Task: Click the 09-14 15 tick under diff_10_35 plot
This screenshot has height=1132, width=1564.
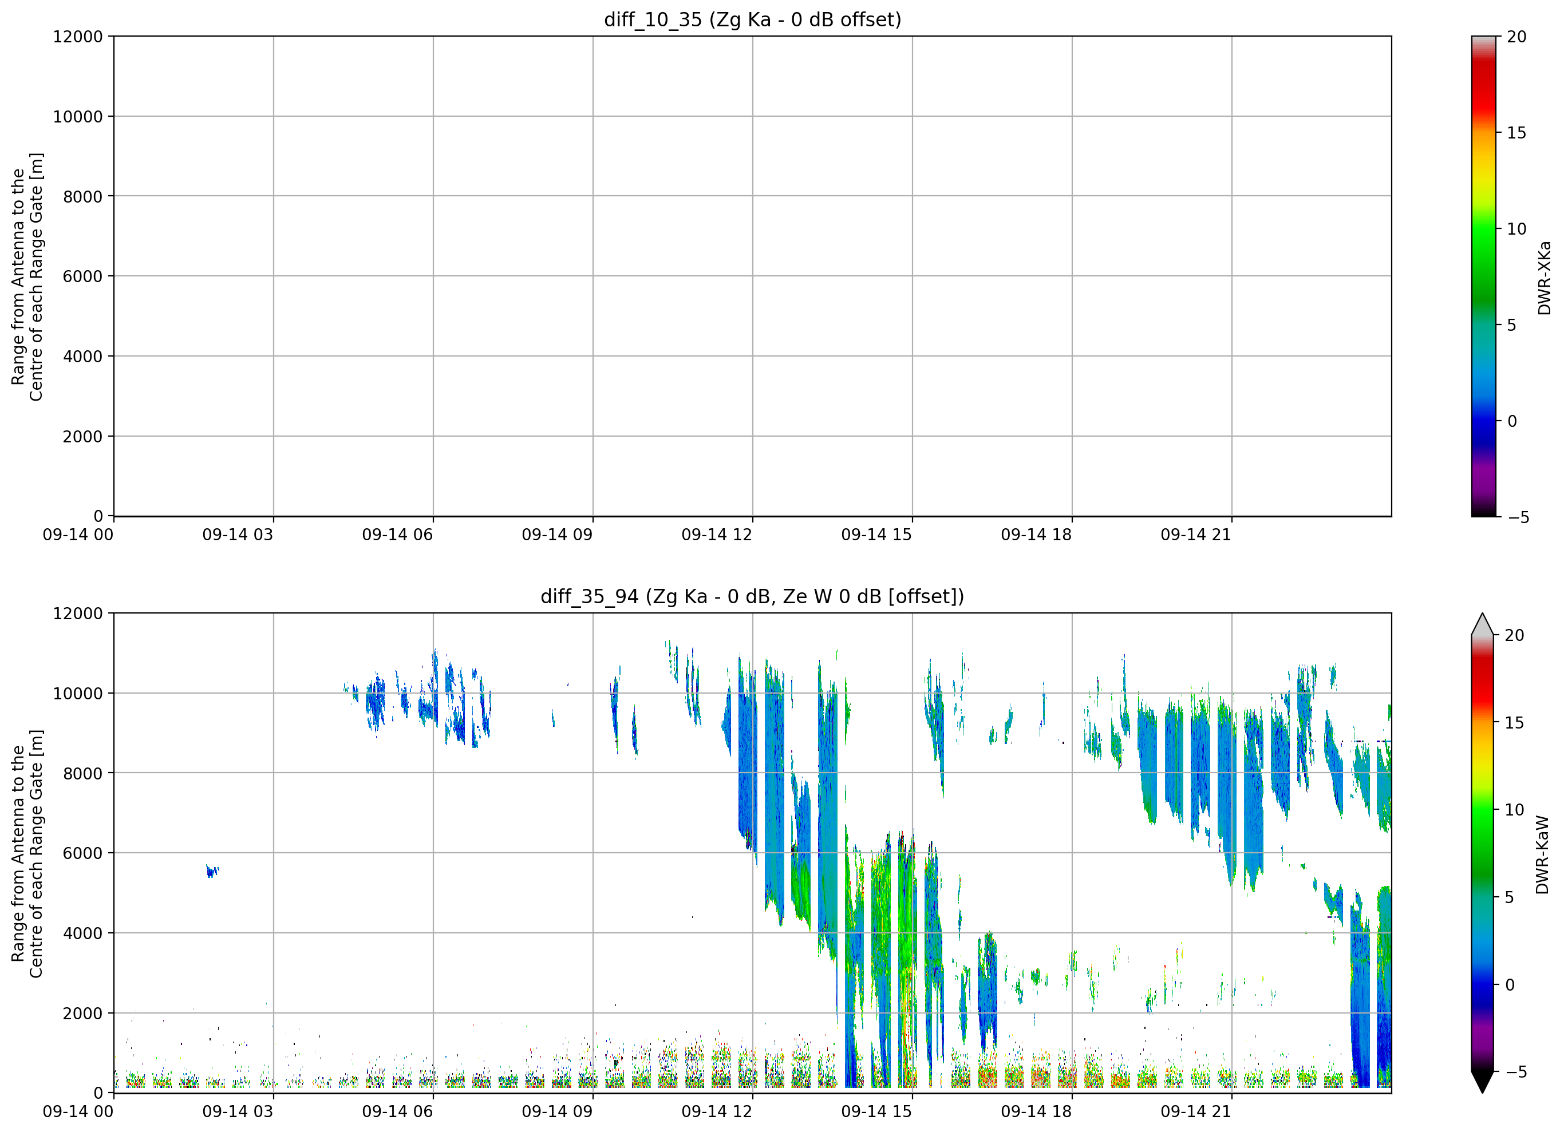Action: pos(876,535)
